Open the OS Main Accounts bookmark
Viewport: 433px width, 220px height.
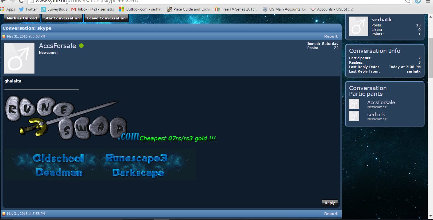284,9
